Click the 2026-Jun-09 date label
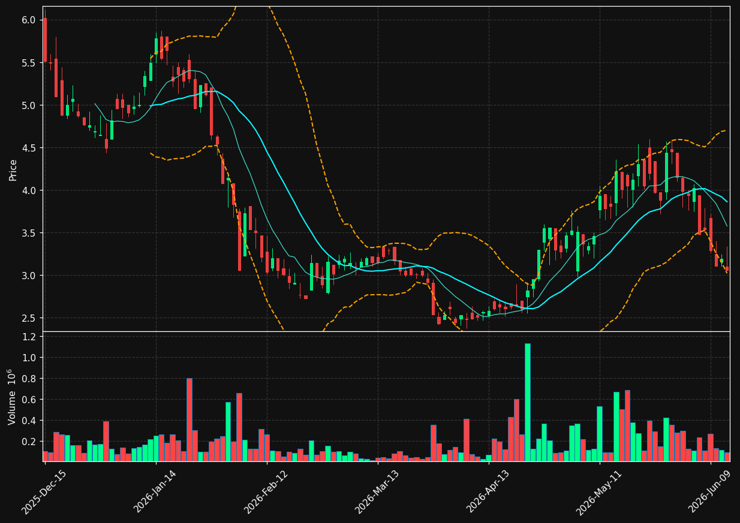Viewport: 740px width, 523px height. pyautogui.click(x=711, y=491)
